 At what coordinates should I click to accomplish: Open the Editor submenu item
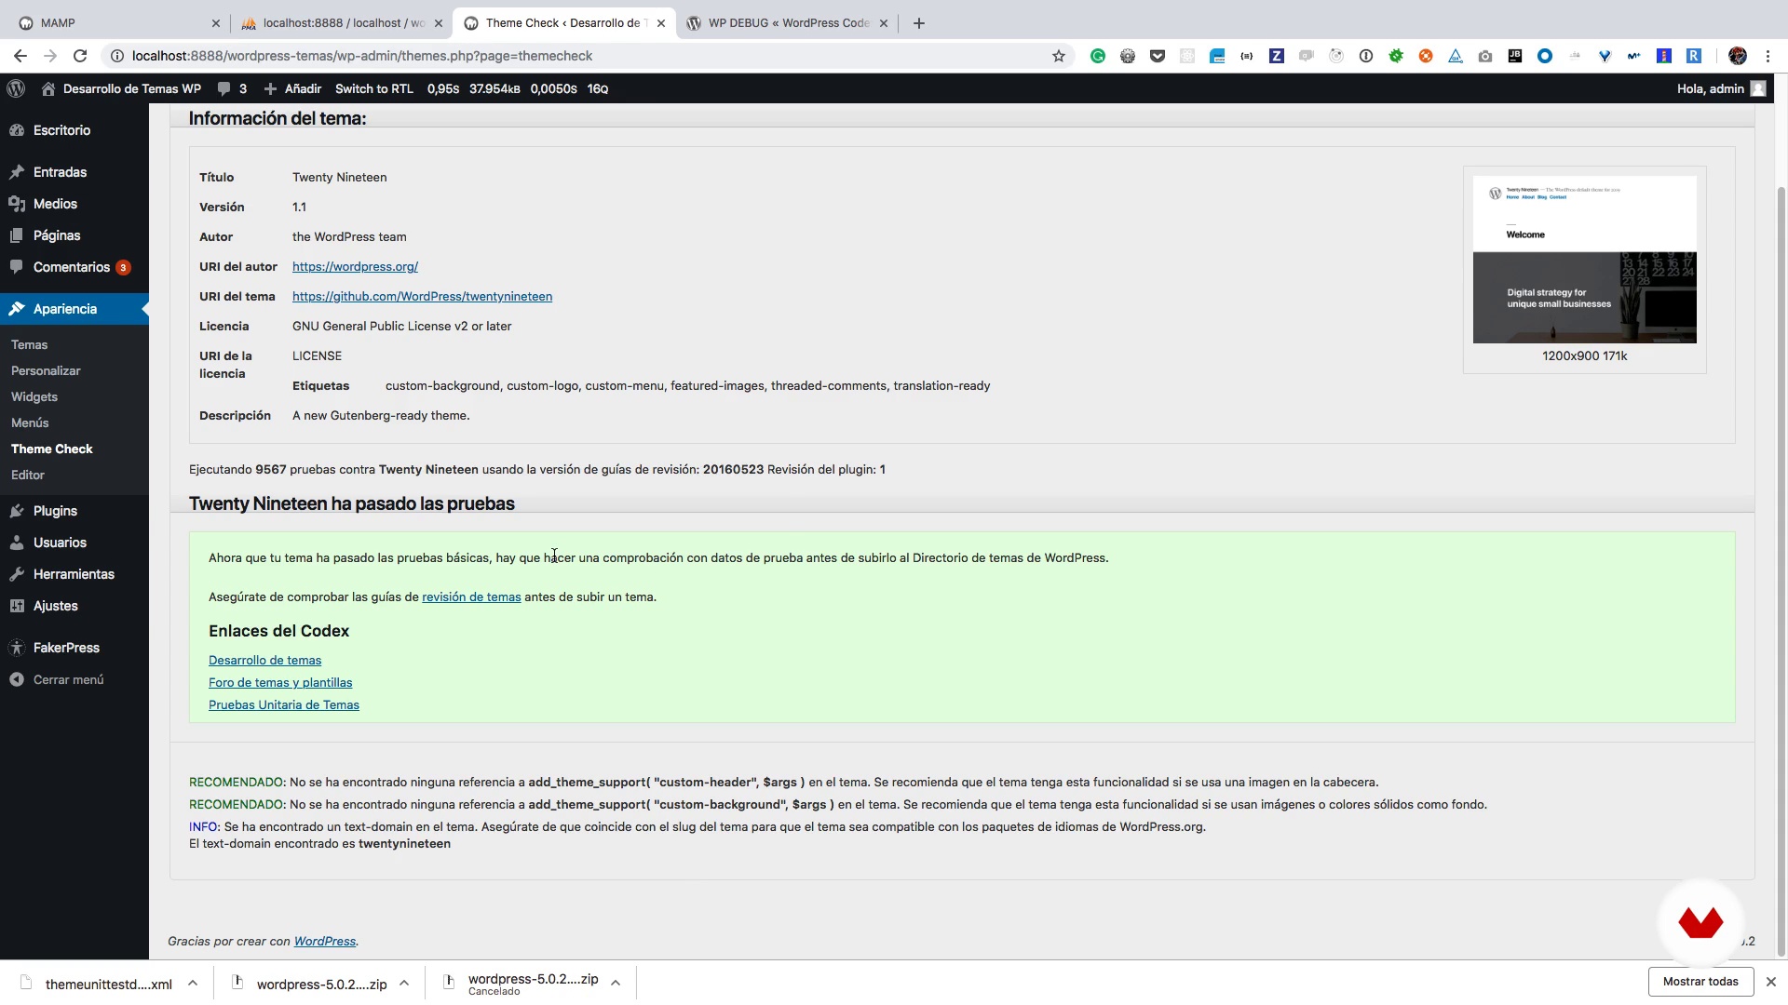tap(28, 475)
